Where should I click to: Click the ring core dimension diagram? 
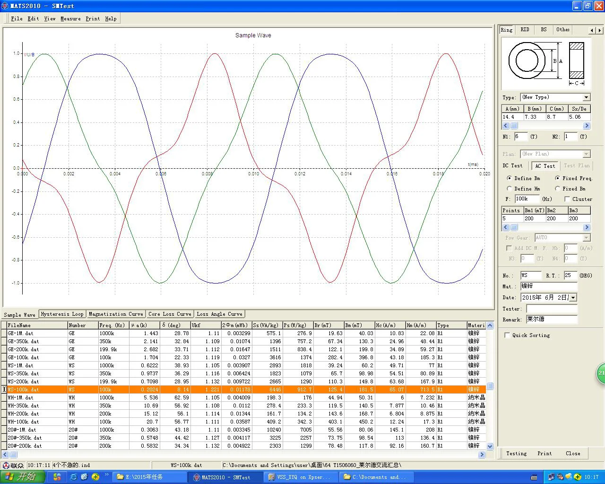546,63
